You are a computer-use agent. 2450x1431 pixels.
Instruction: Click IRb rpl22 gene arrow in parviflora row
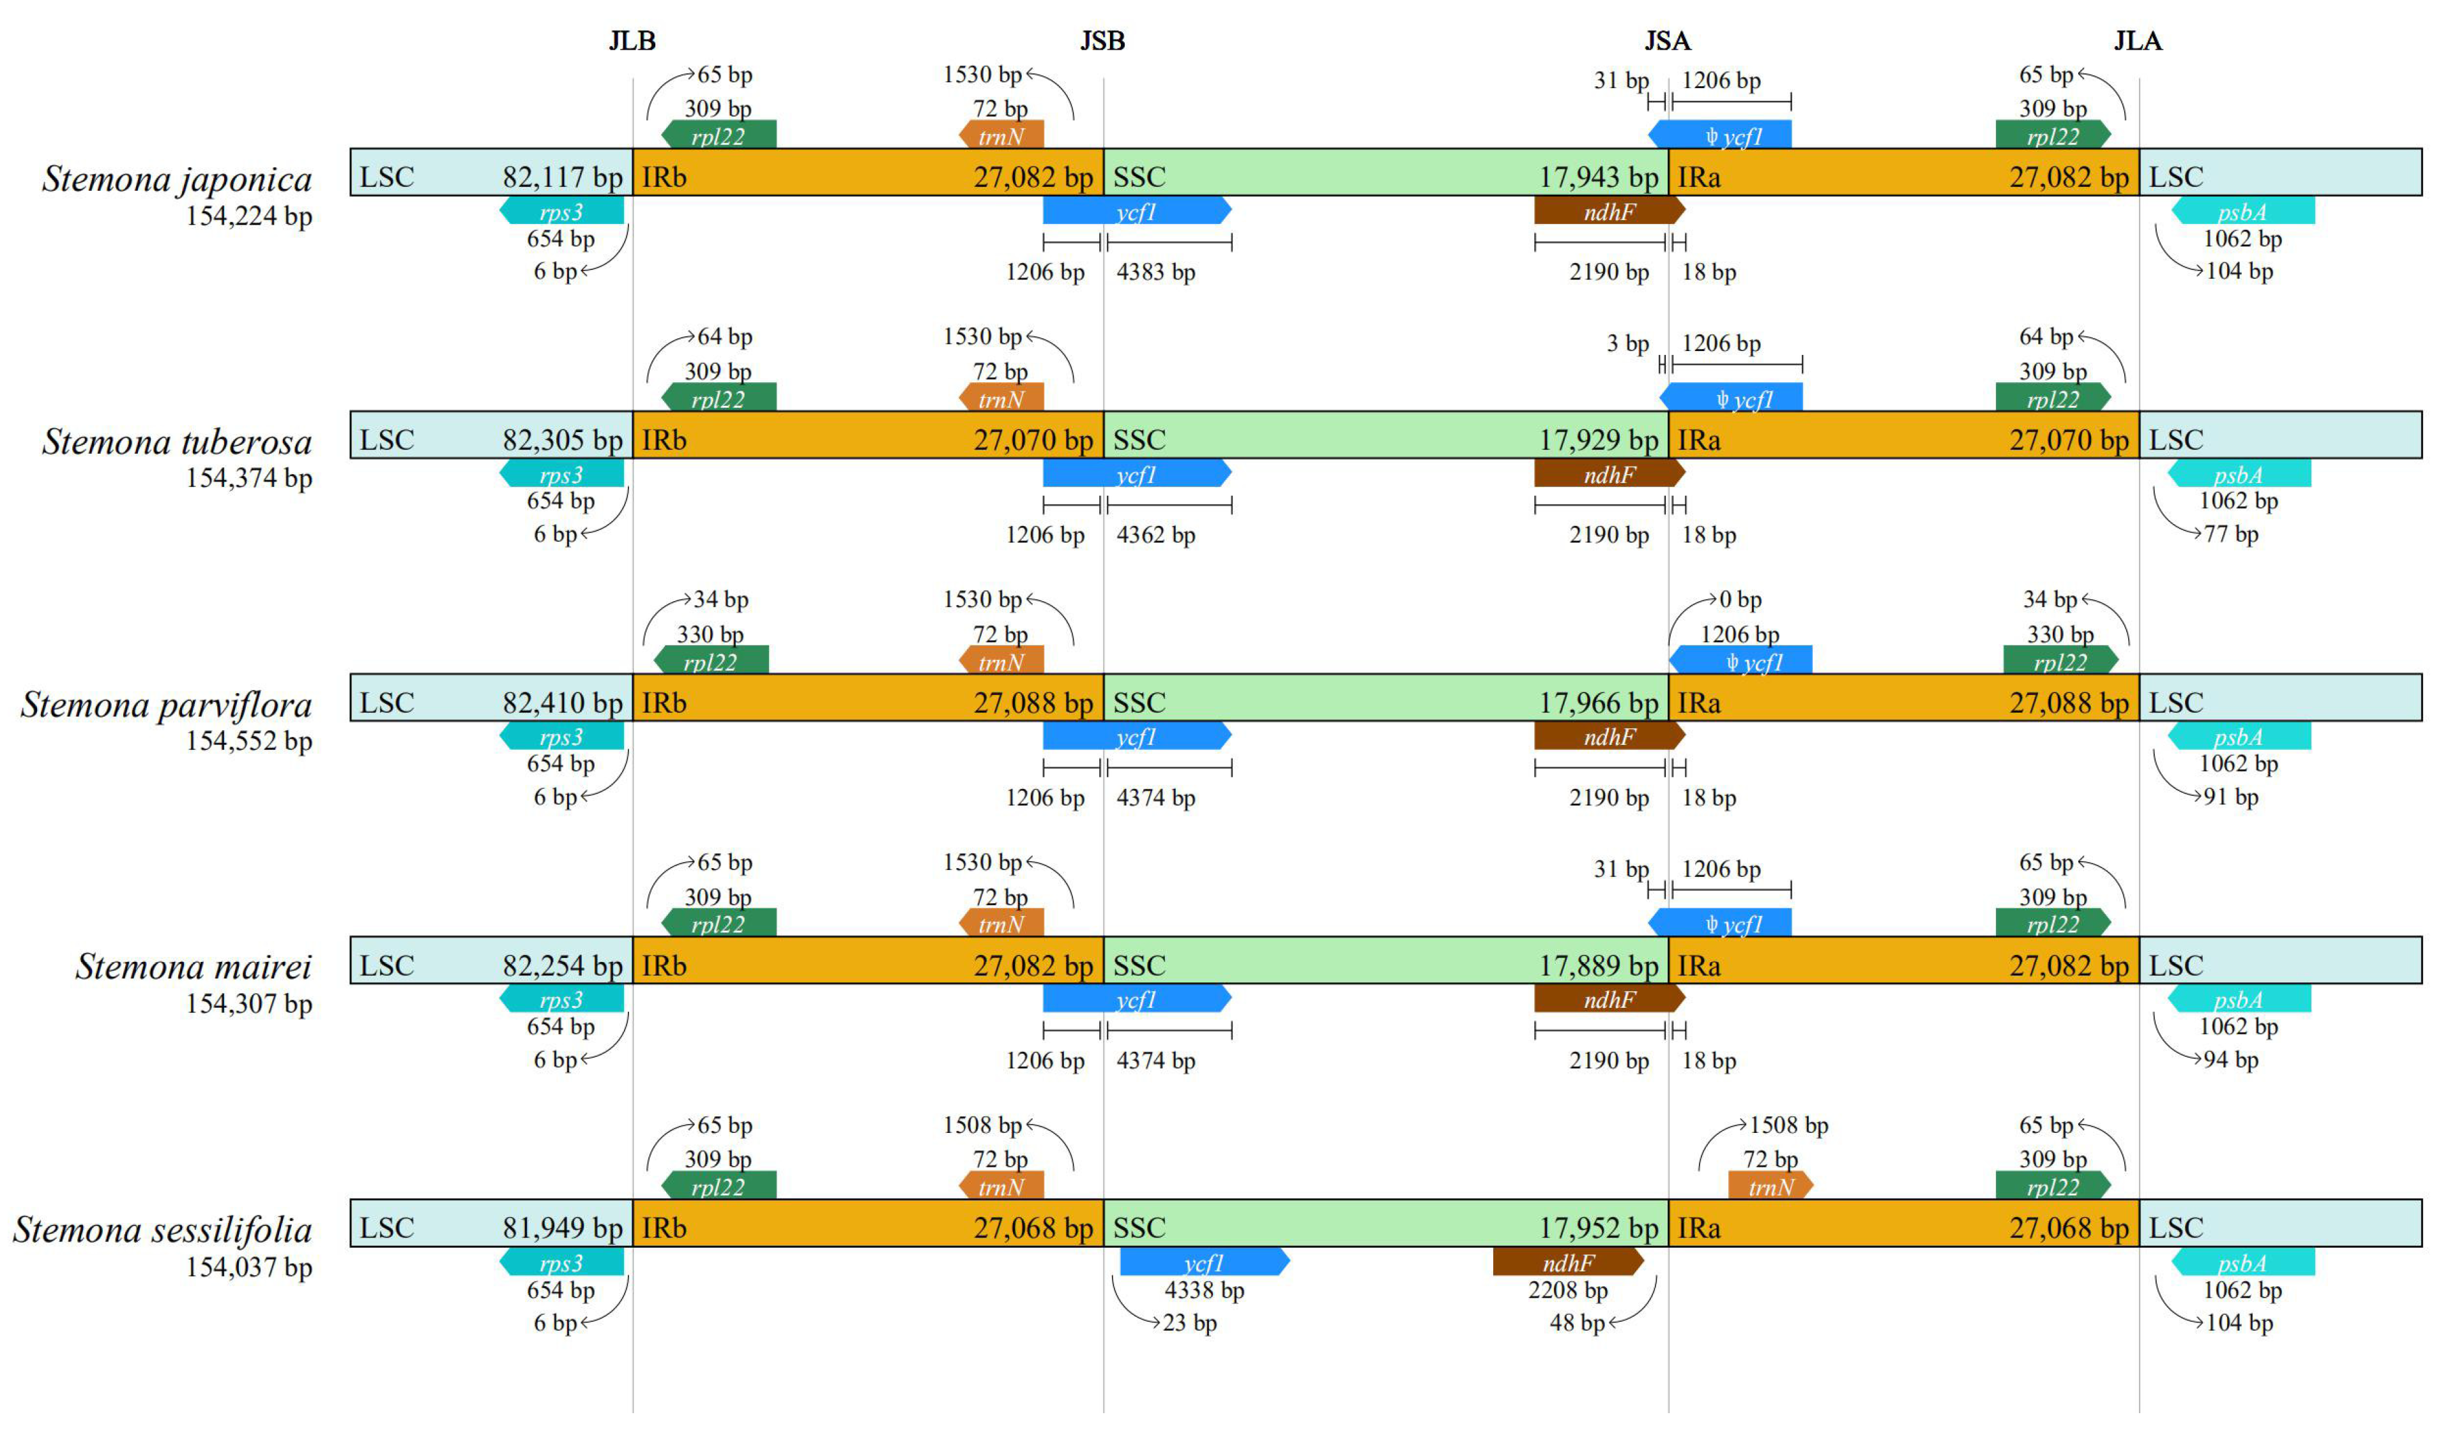[711, 661]
